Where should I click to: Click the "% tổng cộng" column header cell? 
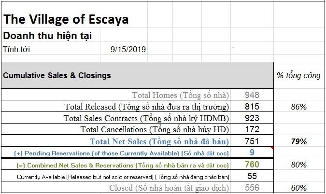click(x=298, y=75)
